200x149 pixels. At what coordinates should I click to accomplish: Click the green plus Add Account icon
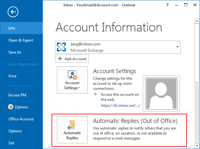[x=60, y=59]
